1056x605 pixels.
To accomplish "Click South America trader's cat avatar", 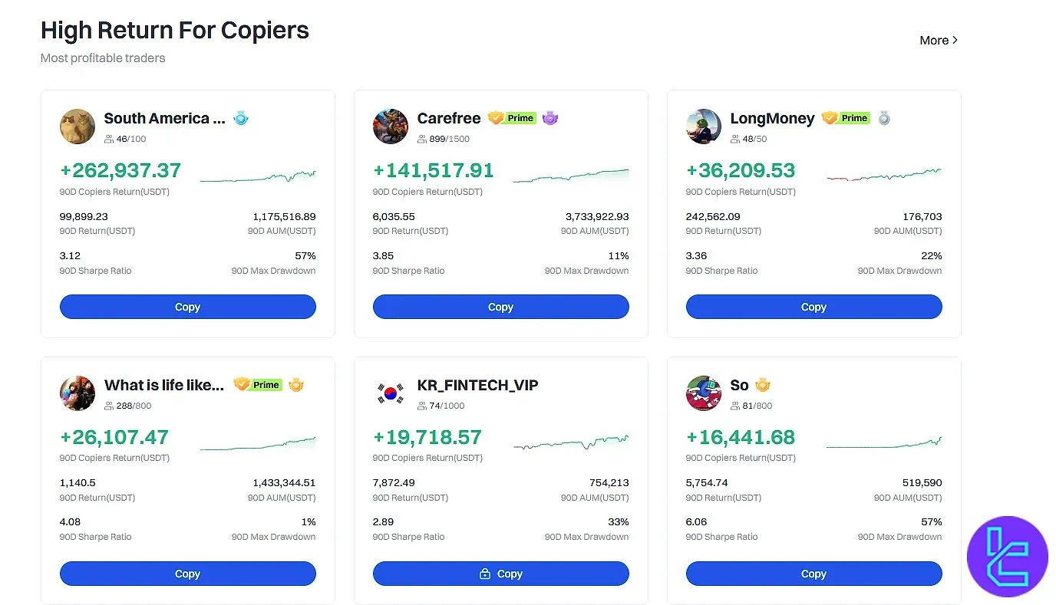I will 78,127.
